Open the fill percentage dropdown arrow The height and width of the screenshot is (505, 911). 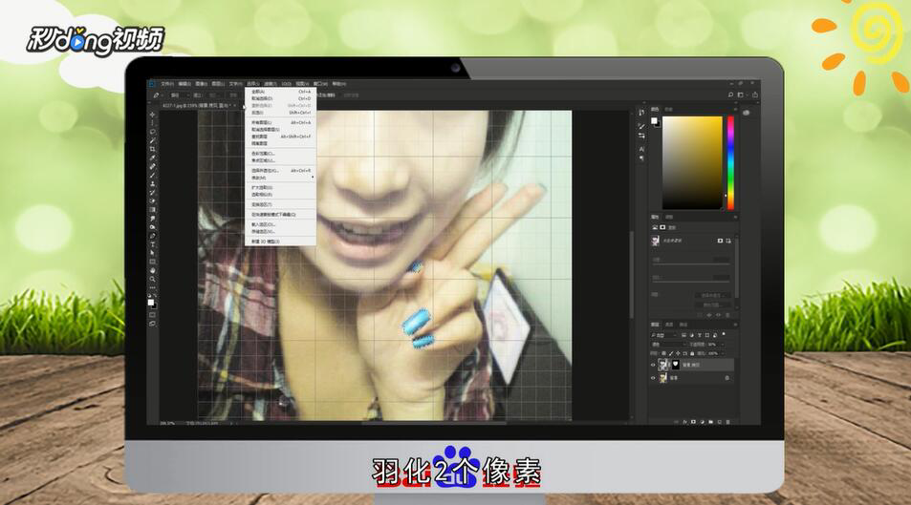point(722,353)
